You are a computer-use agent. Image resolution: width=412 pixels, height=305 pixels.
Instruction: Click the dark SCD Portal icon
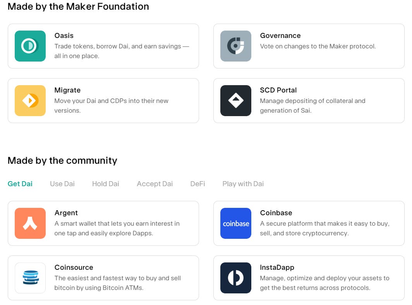coord(236,101)
